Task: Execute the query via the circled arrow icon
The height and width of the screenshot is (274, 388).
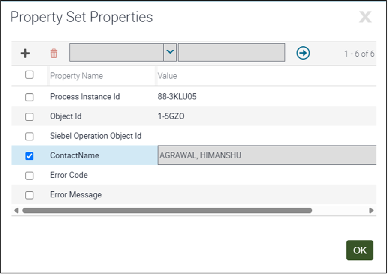Action: click(302, 52)
